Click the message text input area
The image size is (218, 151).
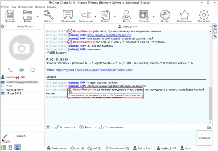pos(120,138)
